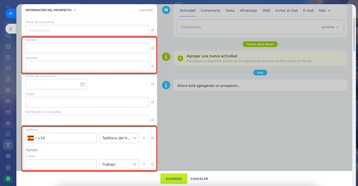Click into Nombre de la Compañía field
The width and height of the screenshot is (358, 186).
click(87, 120)
